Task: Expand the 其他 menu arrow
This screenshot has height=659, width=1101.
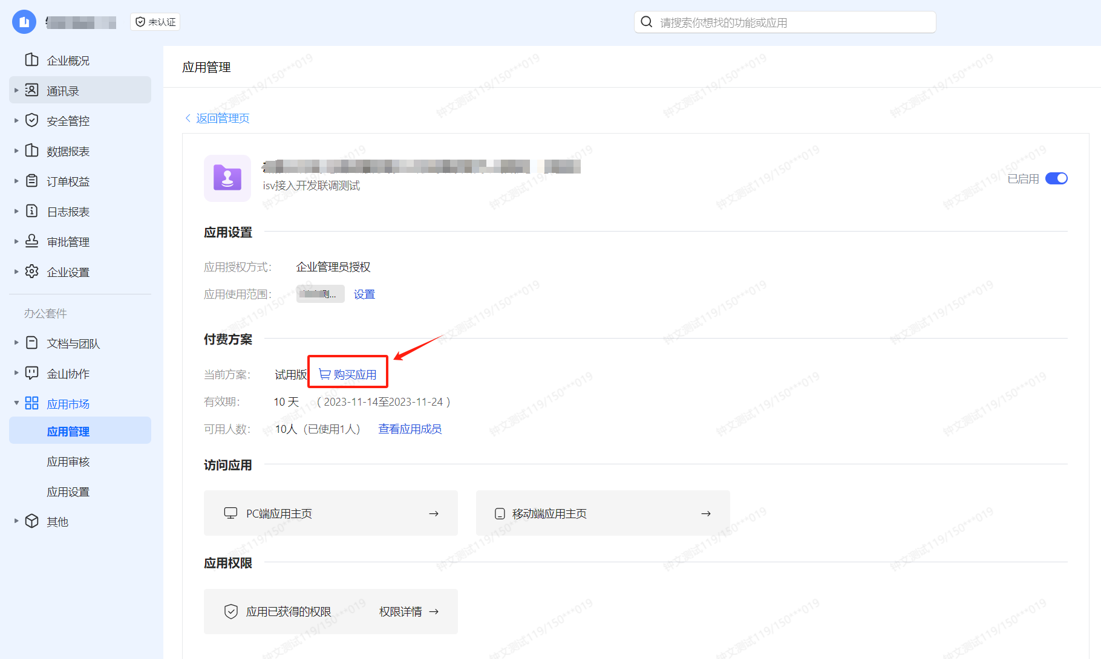Action: 16,521
